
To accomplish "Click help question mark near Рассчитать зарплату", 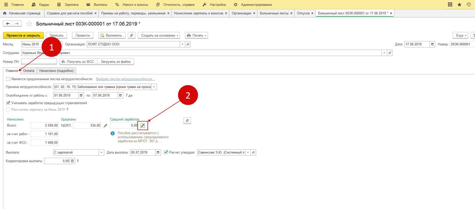I will point(67,109).
